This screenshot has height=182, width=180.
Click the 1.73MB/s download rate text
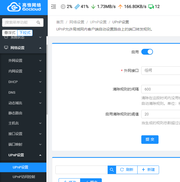[106, 7]
